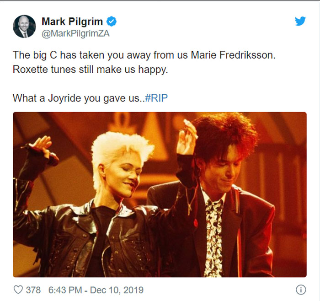The image size is (320, 301).
Task: Click the 378 likes count
Action: click(33, 290)
